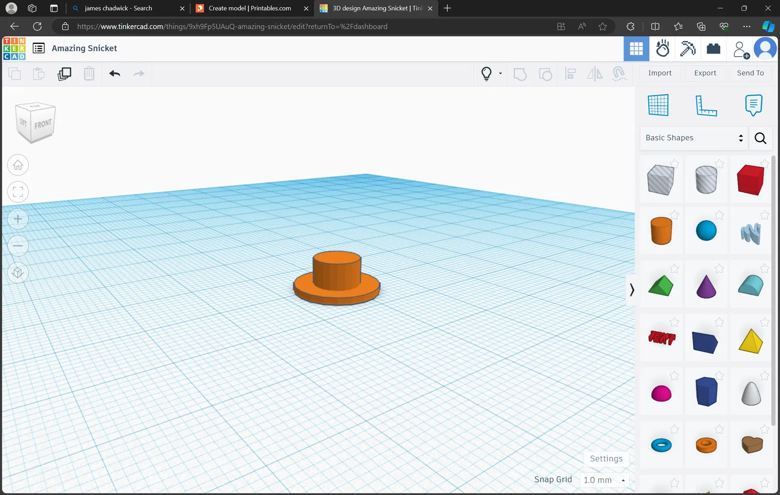Click the Undo arrow in the toolbar
780x495 pixels.
pos(115,74)
